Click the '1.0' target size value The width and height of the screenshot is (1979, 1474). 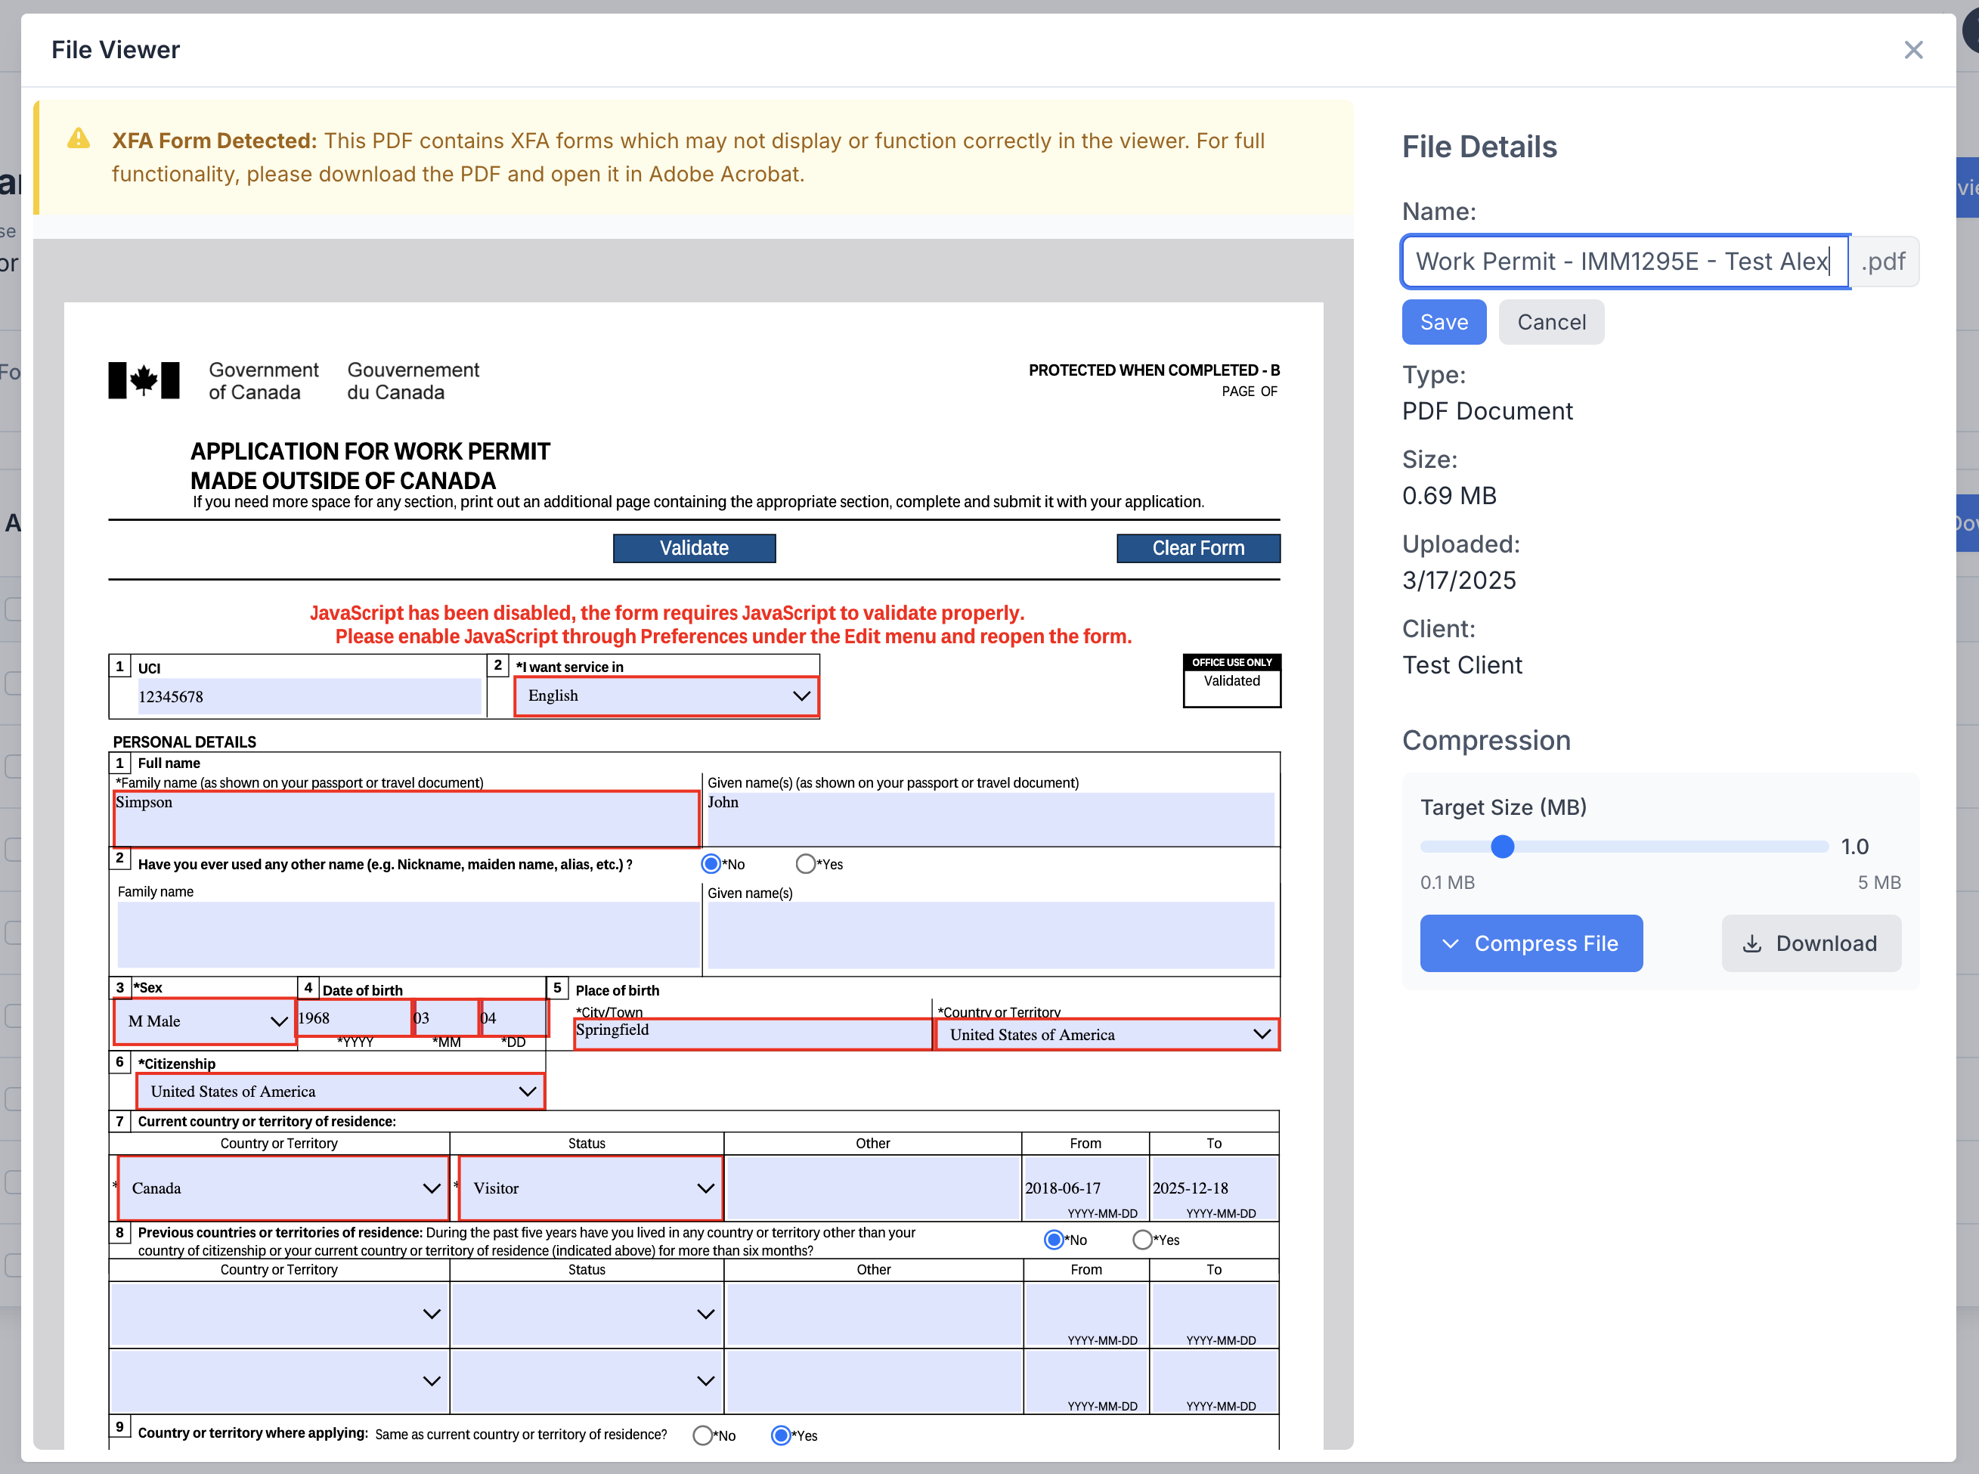coord(1854,846)
